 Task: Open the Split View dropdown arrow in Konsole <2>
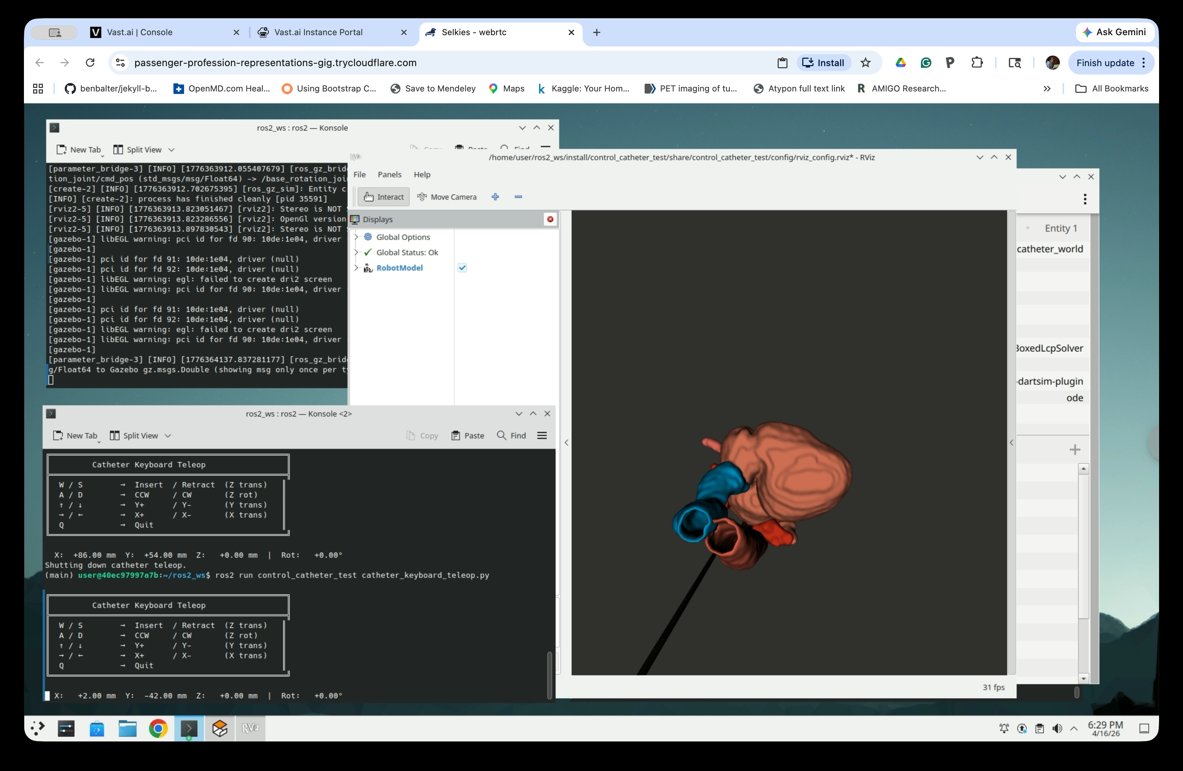(168, 436)
